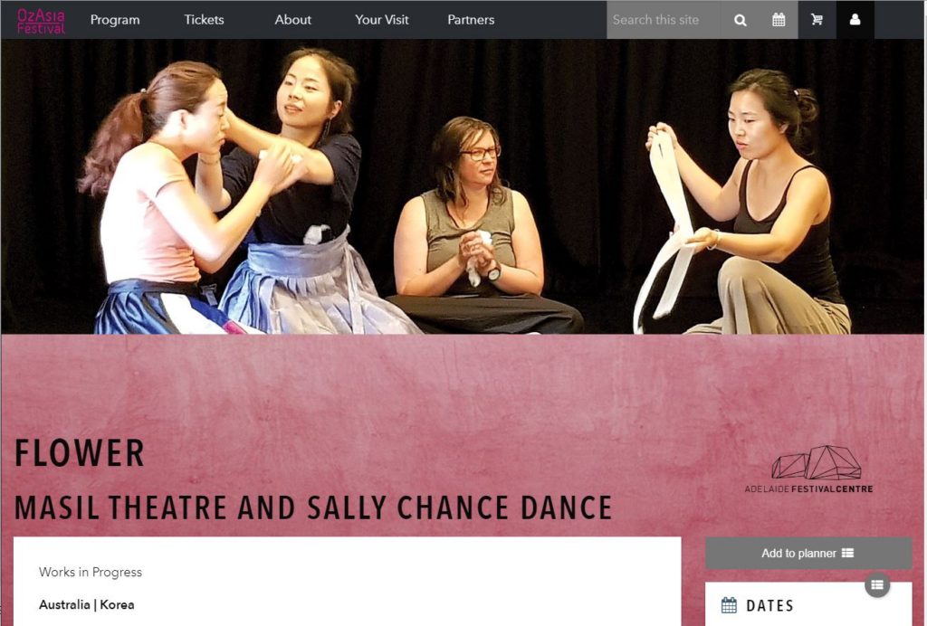Open the calendar icon in the header
Viewport: 927px width, 626px height.
pyautogui.click(x=779, y=20)
